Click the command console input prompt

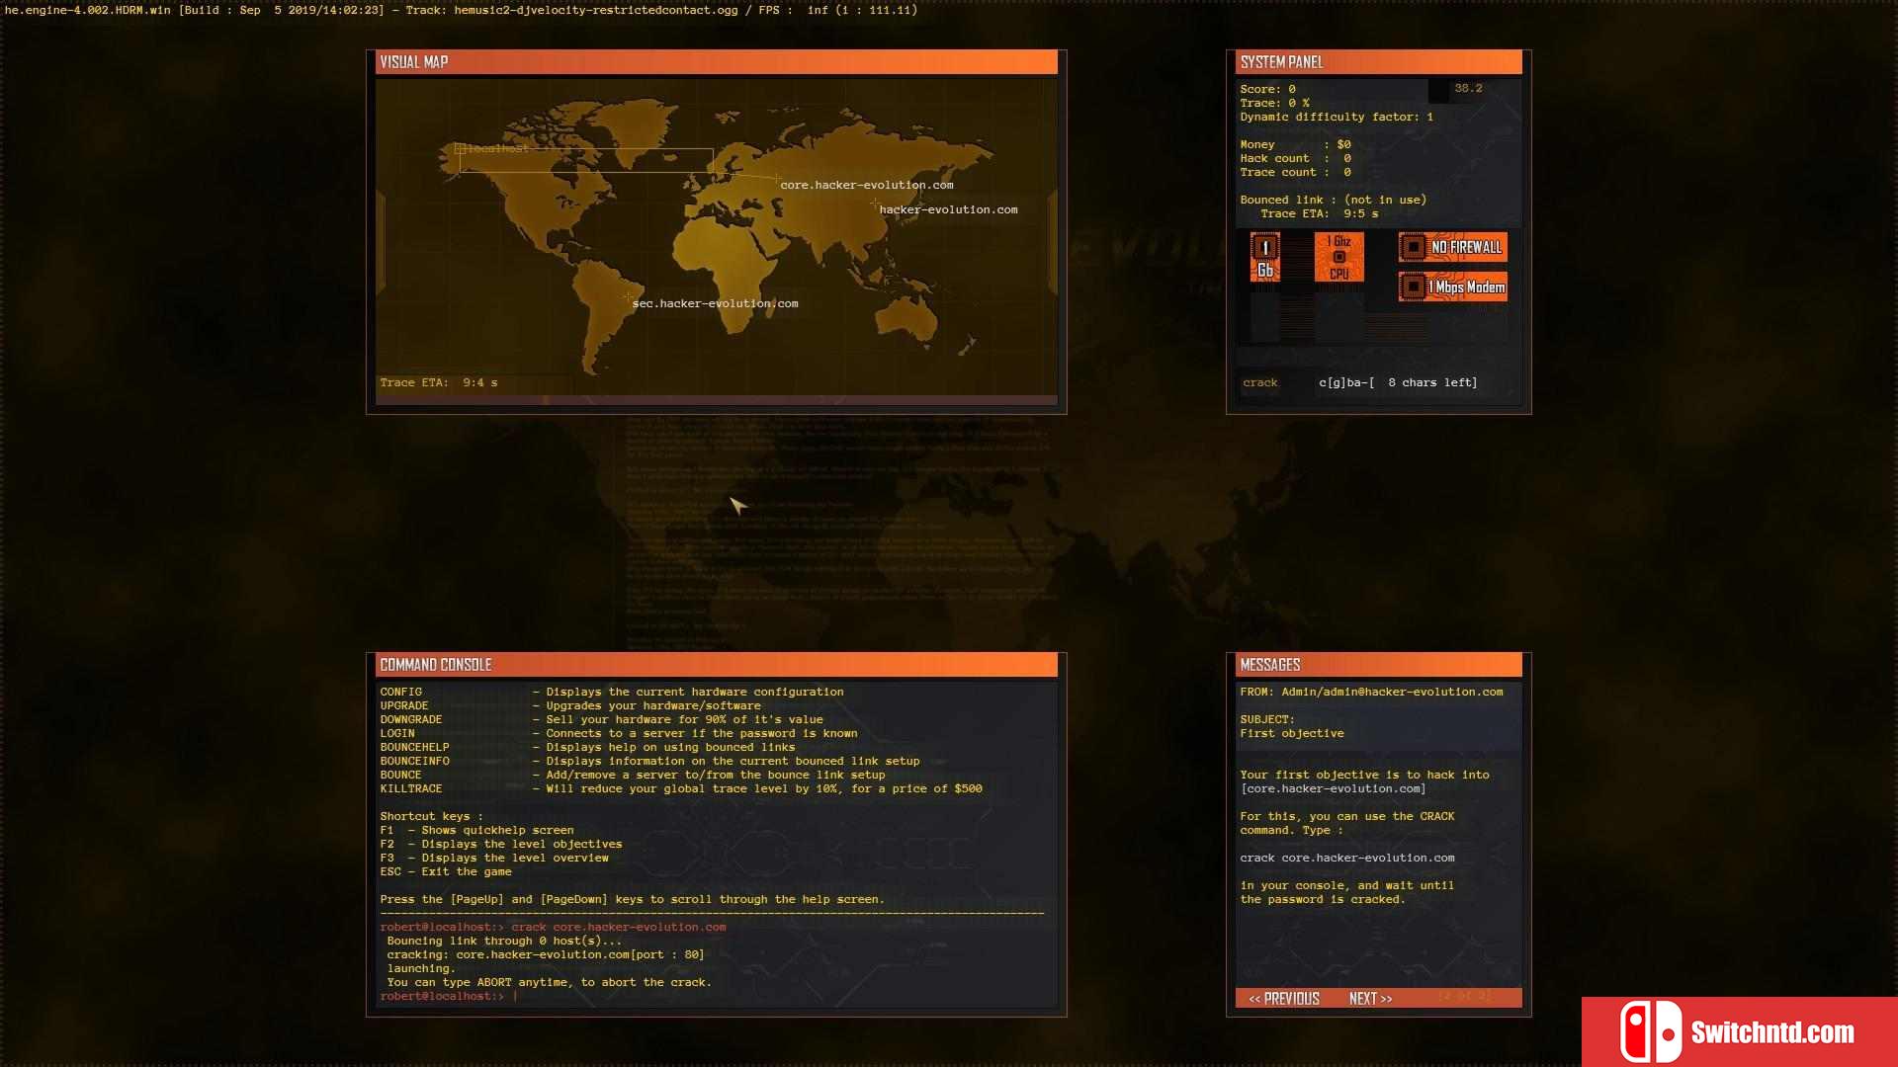(x=449, y=996)
